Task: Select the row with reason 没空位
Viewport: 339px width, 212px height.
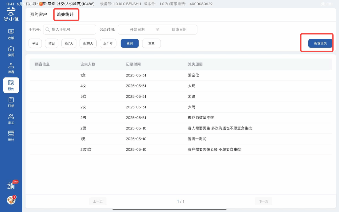Action: point(180,75)
